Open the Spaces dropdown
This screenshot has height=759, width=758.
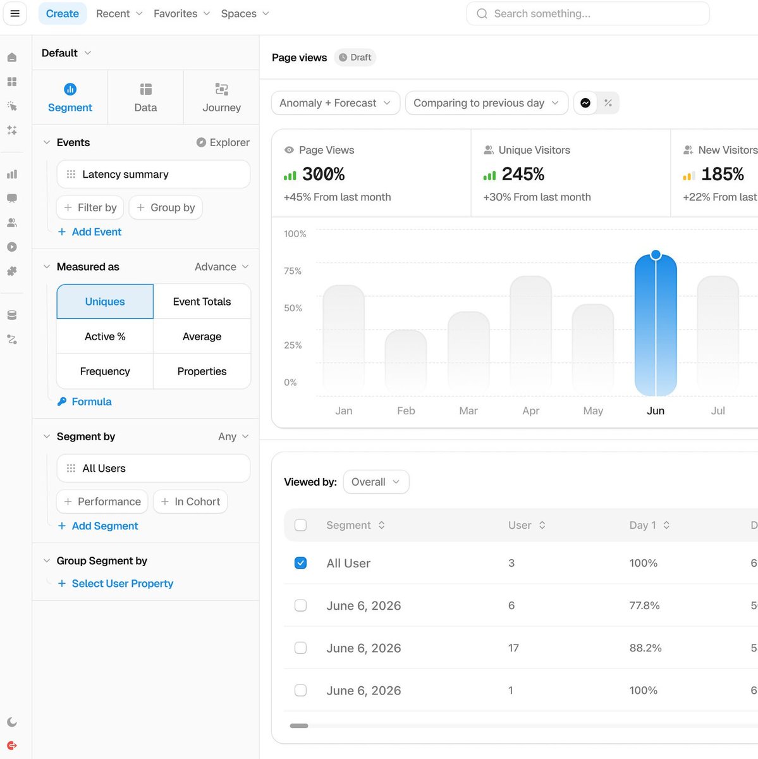(245, 13)
